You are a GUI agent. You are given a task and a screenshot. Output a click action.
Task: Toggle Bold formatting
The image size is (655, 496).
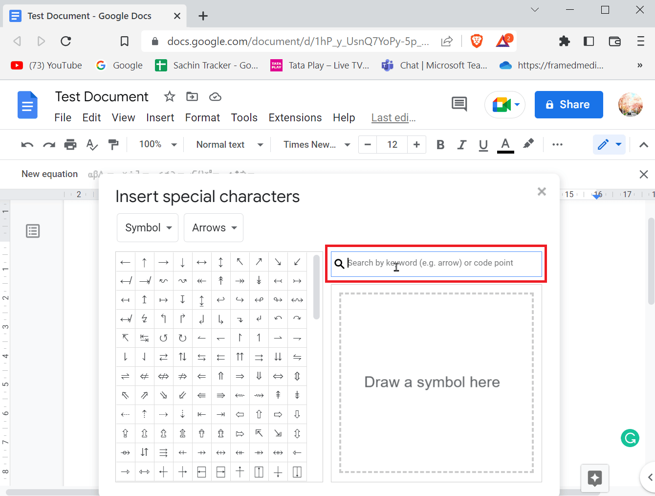point(440,144)
